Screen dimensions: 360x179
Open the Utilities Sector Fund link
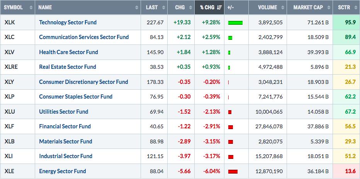tap(63, 112)
